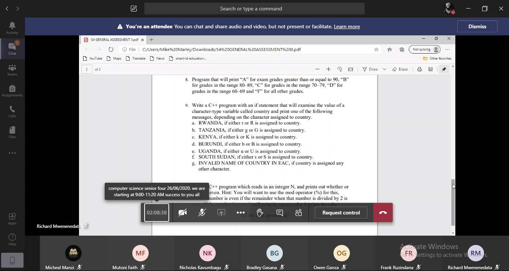Image resolution: width=509 pixels, height=271 pixels.
Task: Select the Draw tool in PDF toolbar
Action: pyautogui.click(x=370, y=69)
